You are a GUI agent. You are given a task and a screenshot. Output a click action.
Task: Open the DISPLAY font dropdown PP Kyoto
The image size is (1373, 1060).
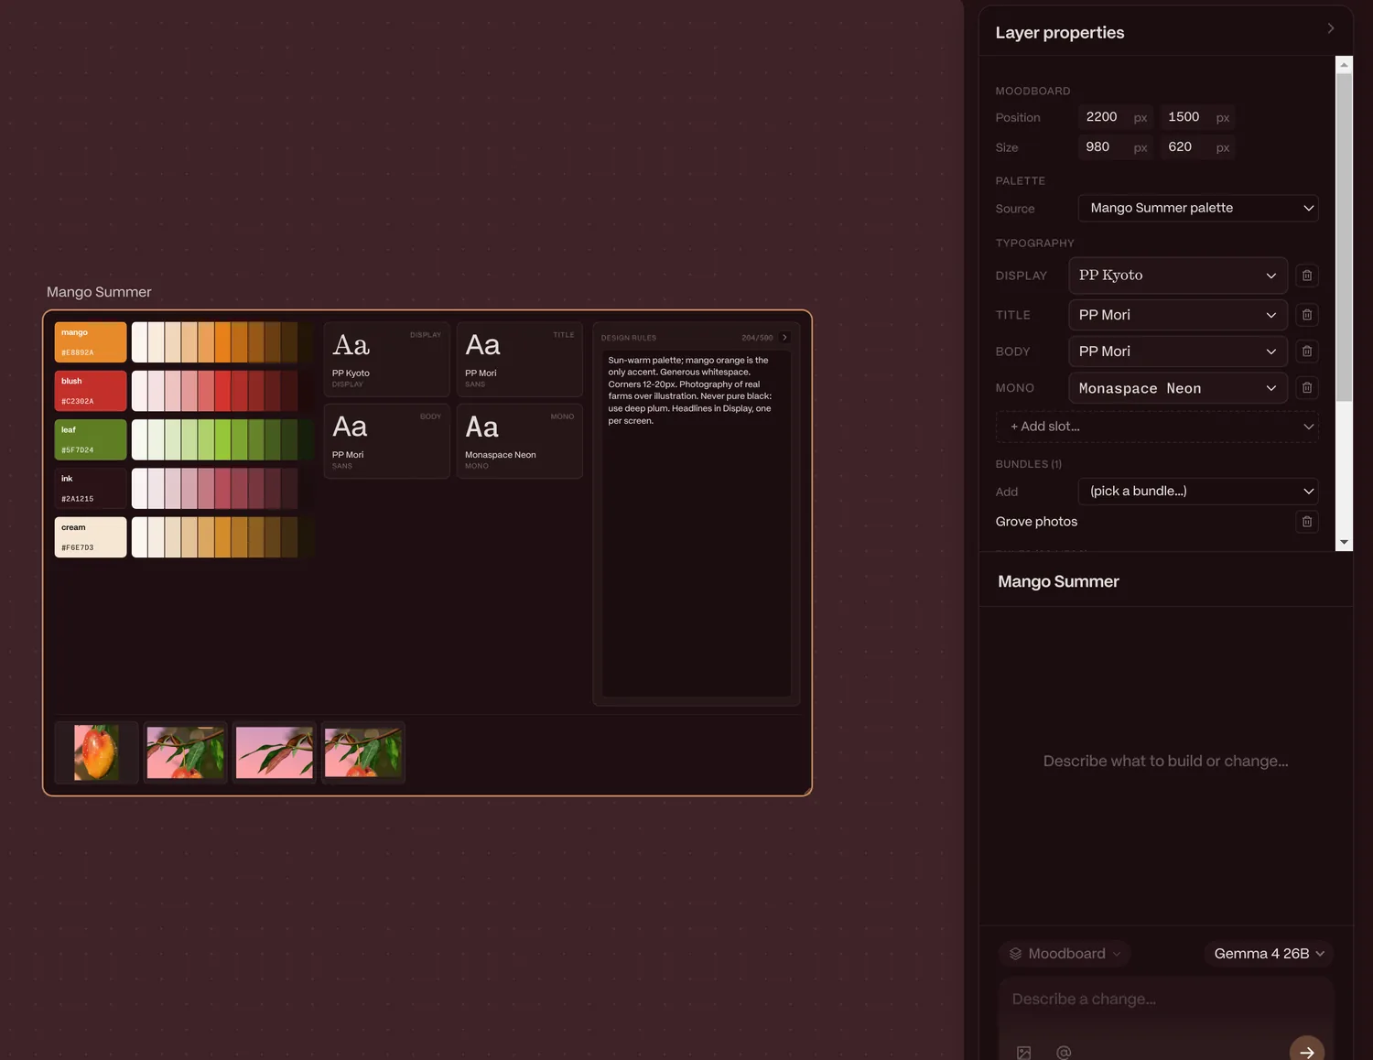(1178, 276)
